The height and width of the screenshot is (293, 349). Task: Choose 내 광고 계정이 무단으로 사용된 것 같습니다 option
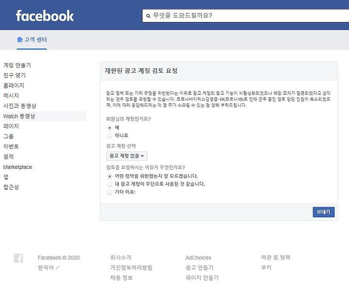tap(110, 184)
